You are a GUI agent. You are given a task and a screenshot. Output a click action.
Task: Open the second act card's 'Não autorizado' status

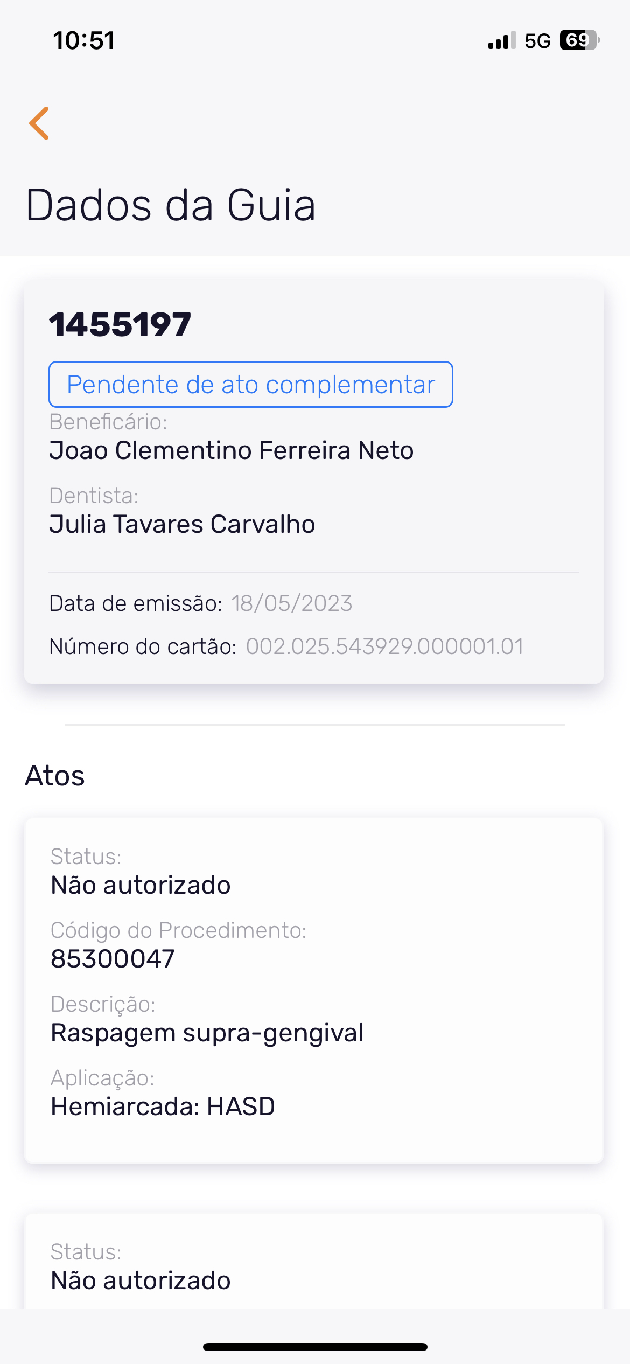click(x=141, y=1281)
